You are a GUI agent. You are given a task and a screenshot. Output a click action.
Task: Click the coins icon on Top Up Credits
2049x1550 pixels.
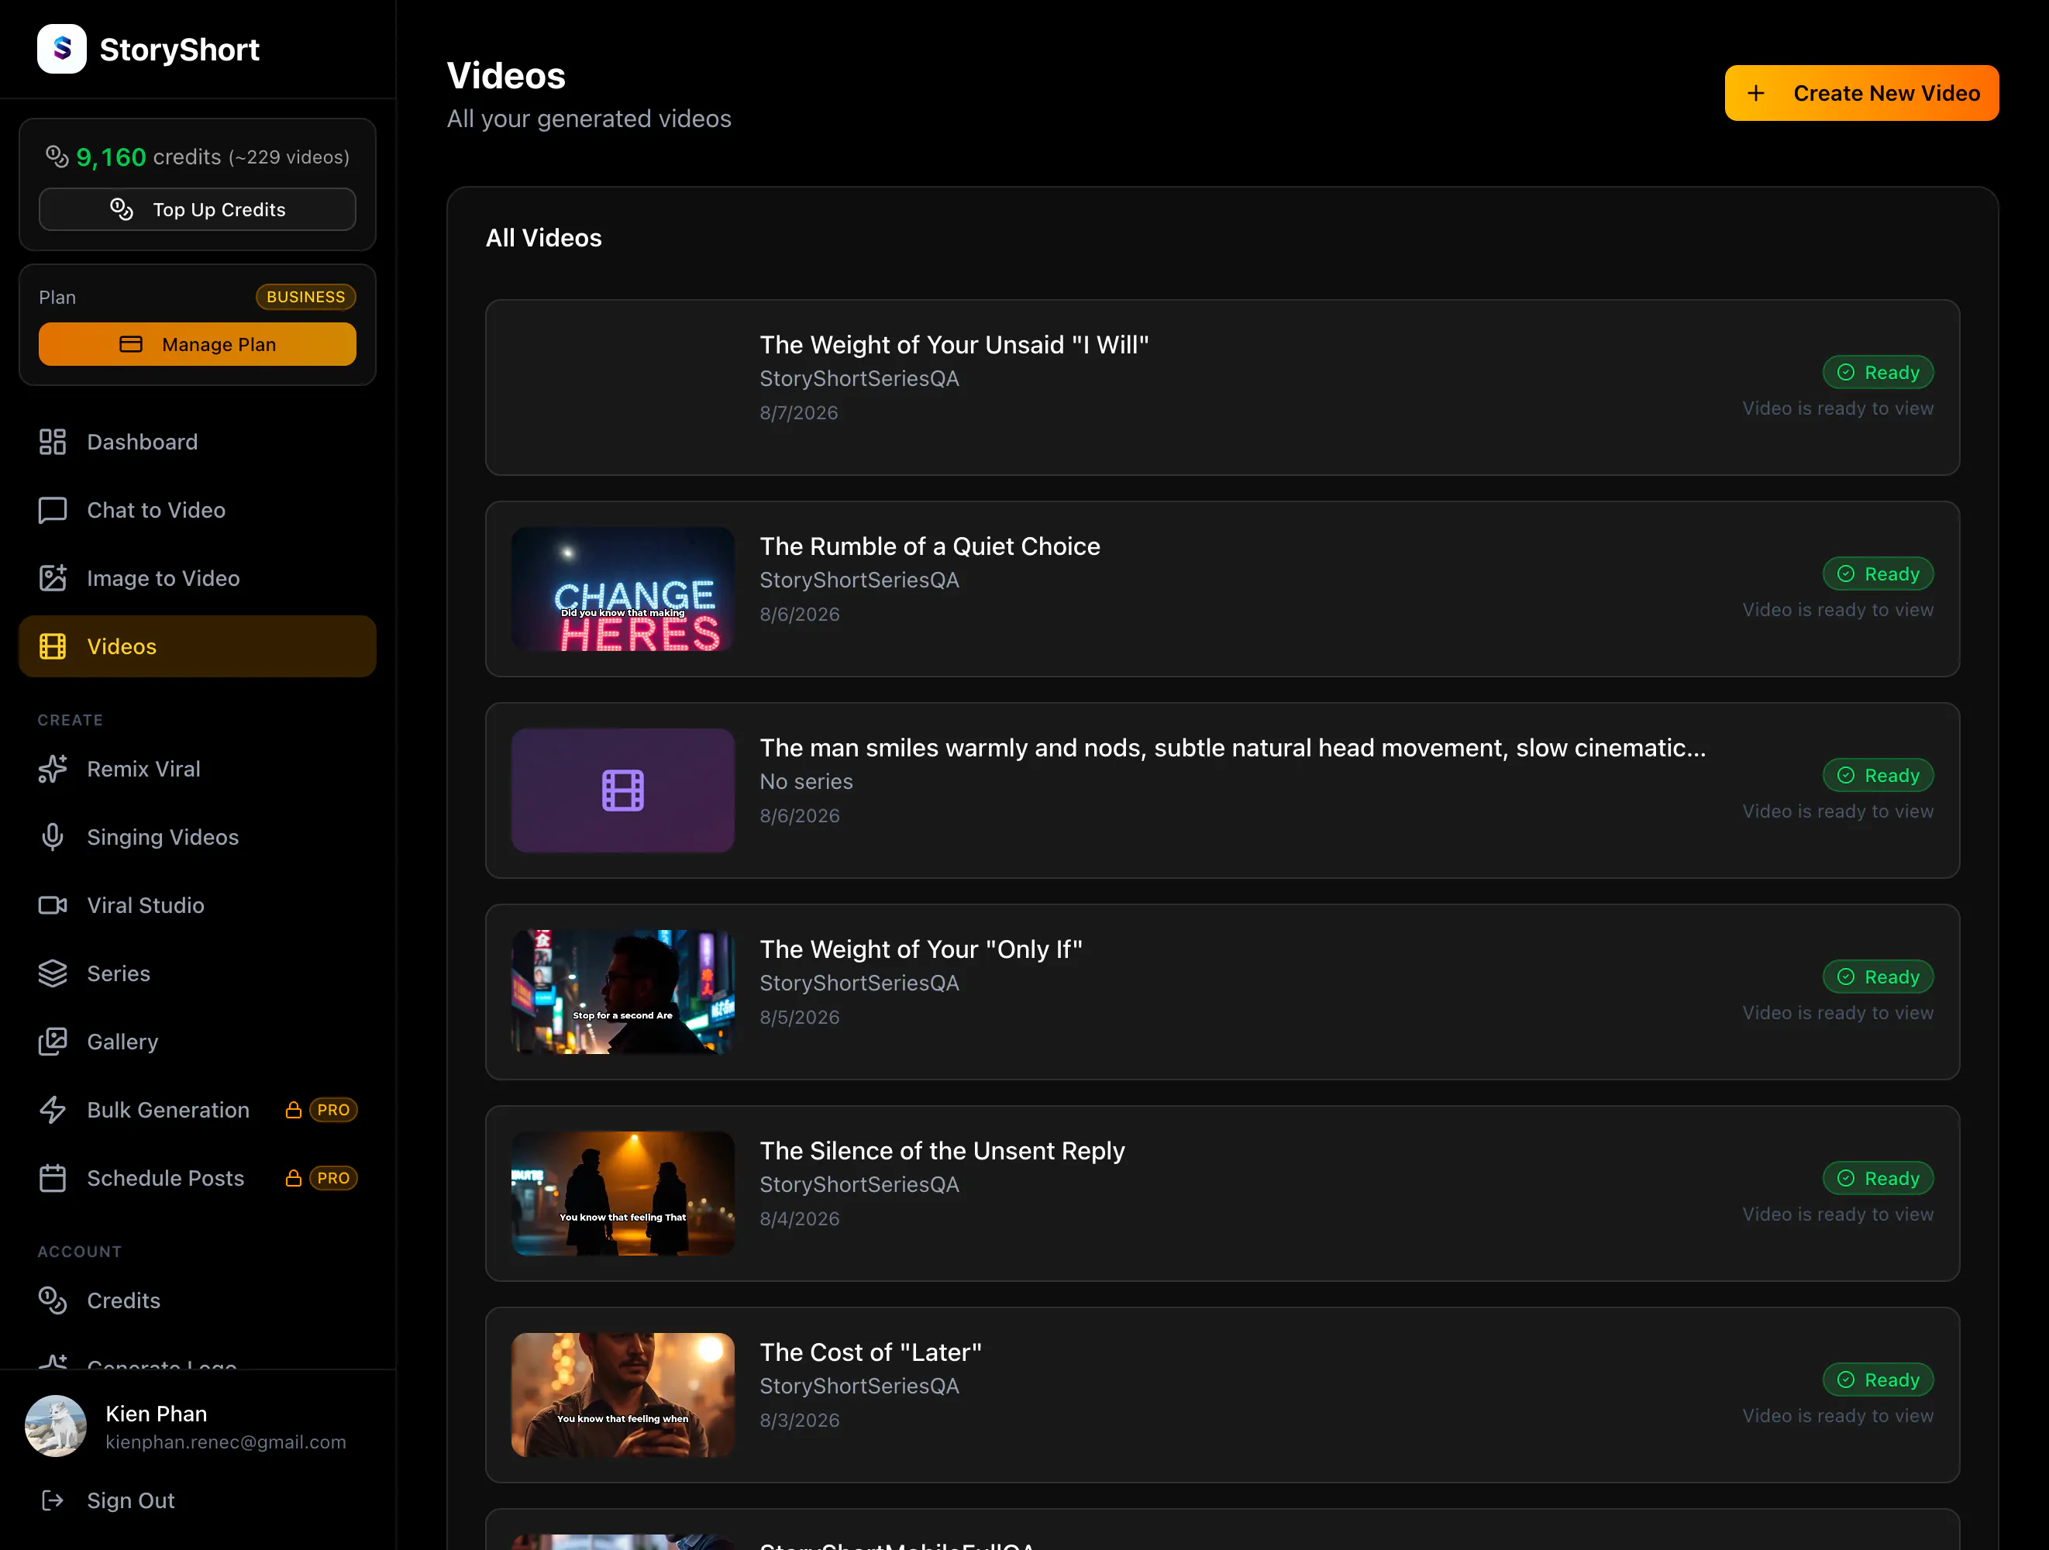[122, 209]
